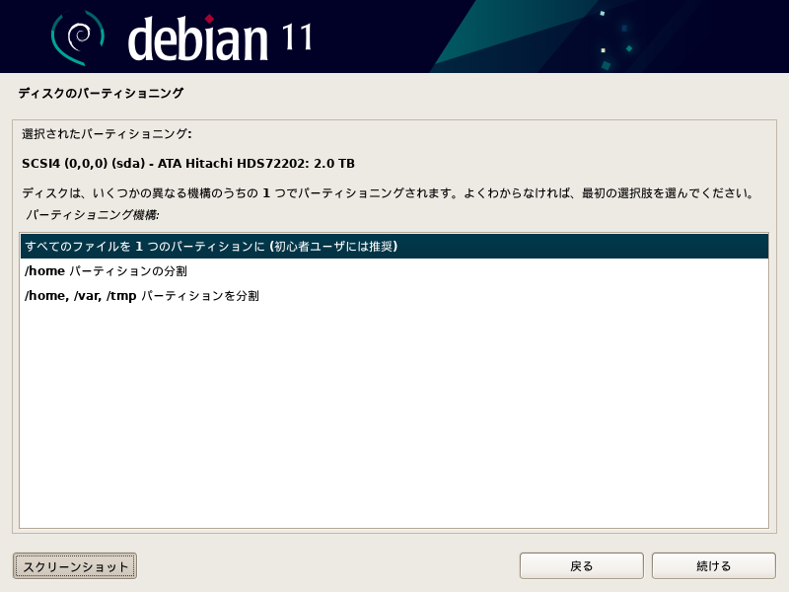Continue with the 続ける button
789x592 pixels.
click(x=713, y=566)
